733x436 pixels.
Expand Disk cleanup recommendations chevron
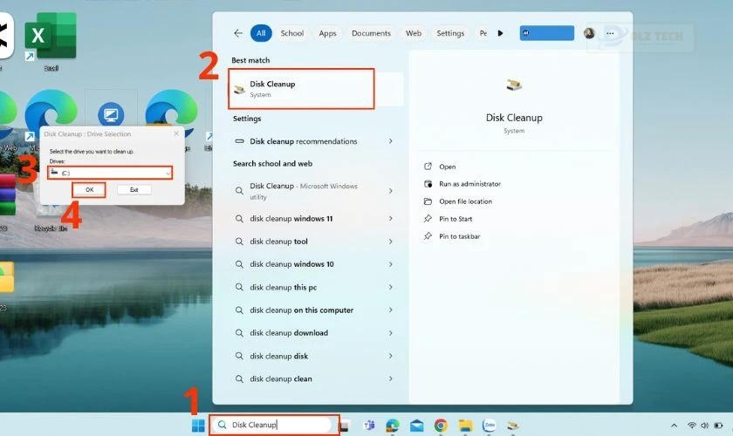click(x=390, y=141)
